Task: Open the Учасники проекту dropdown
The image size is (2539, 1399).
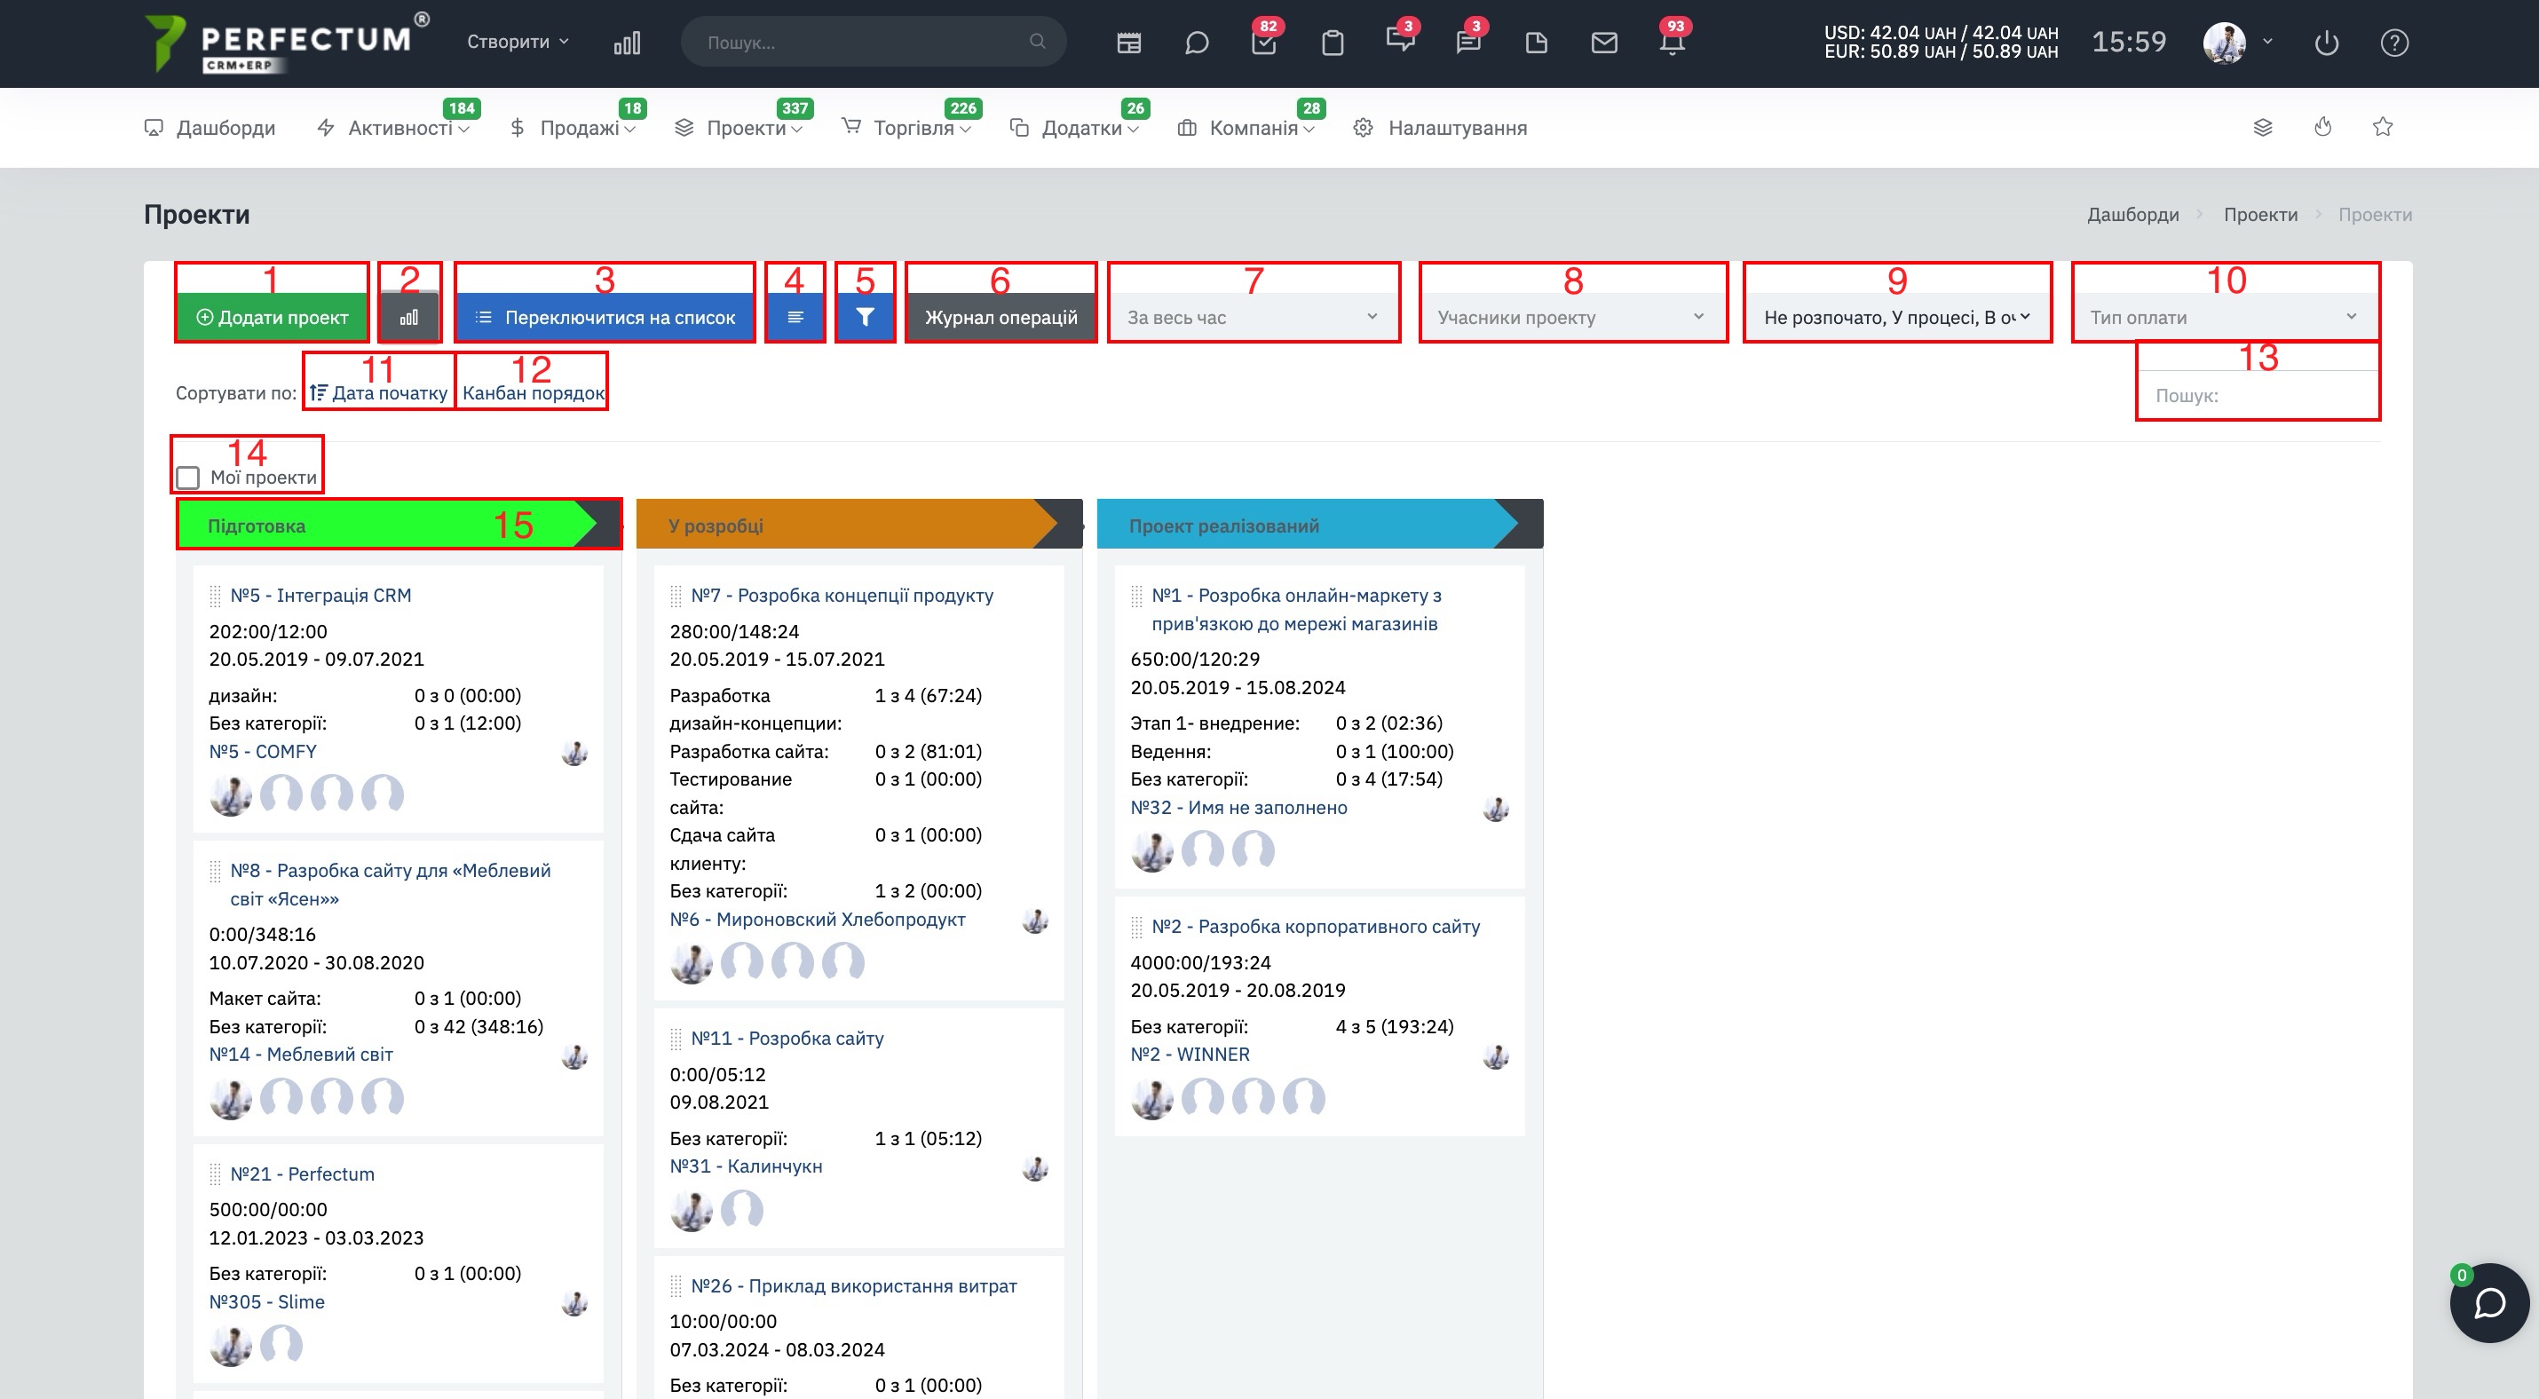Action: (1572, 317)
